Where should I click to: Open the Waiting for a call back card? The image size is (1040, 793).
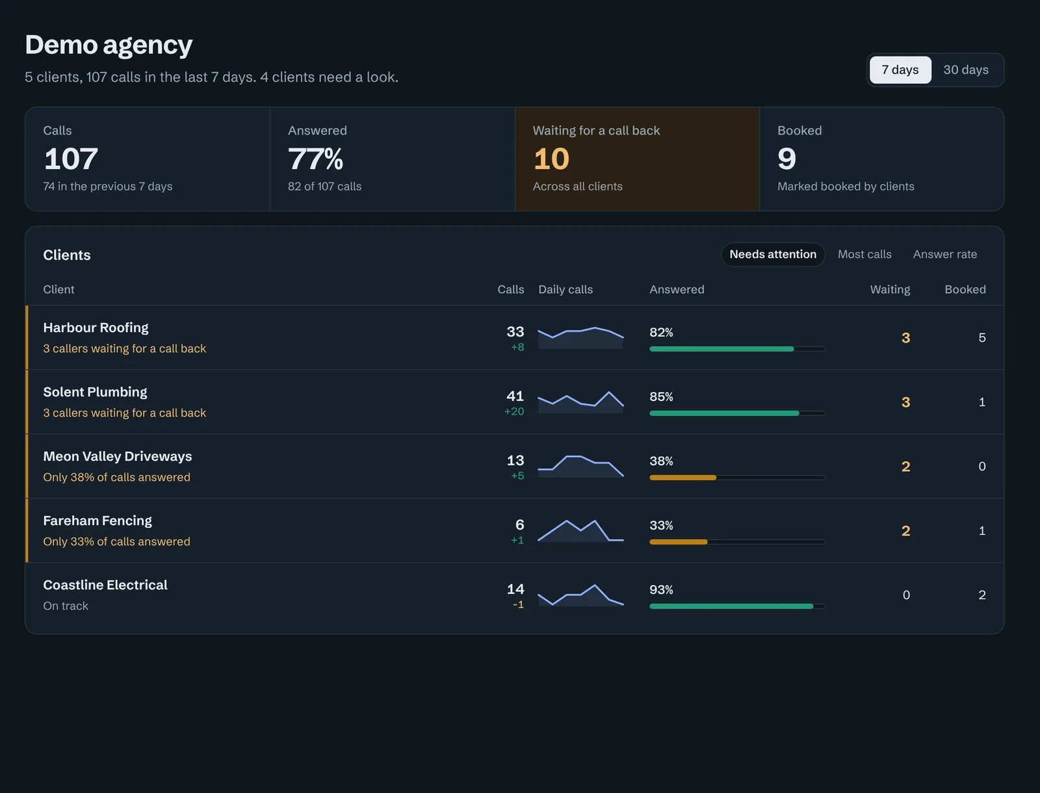point(637,159)
